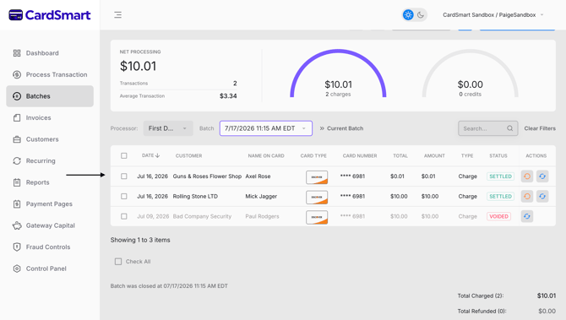The width and height of the screenshot is (566, 320).
Task: Click the search magnifier icon
Action: click(509, 128)
